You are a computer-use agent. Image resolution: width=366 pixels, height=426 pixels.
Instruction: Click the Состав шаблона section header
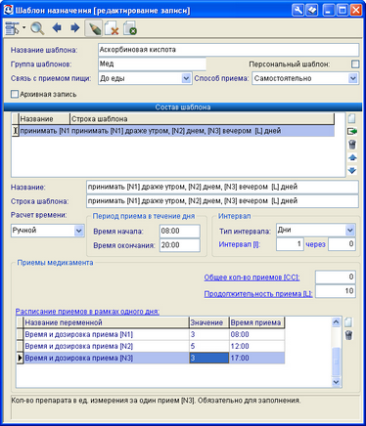[x=183, y=107]
